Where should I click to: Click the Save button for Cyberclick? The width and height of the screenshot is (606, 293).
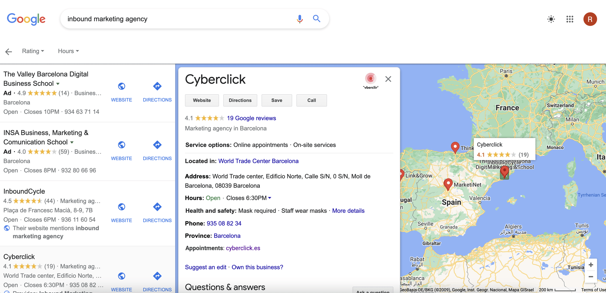(x=277, y=100)
